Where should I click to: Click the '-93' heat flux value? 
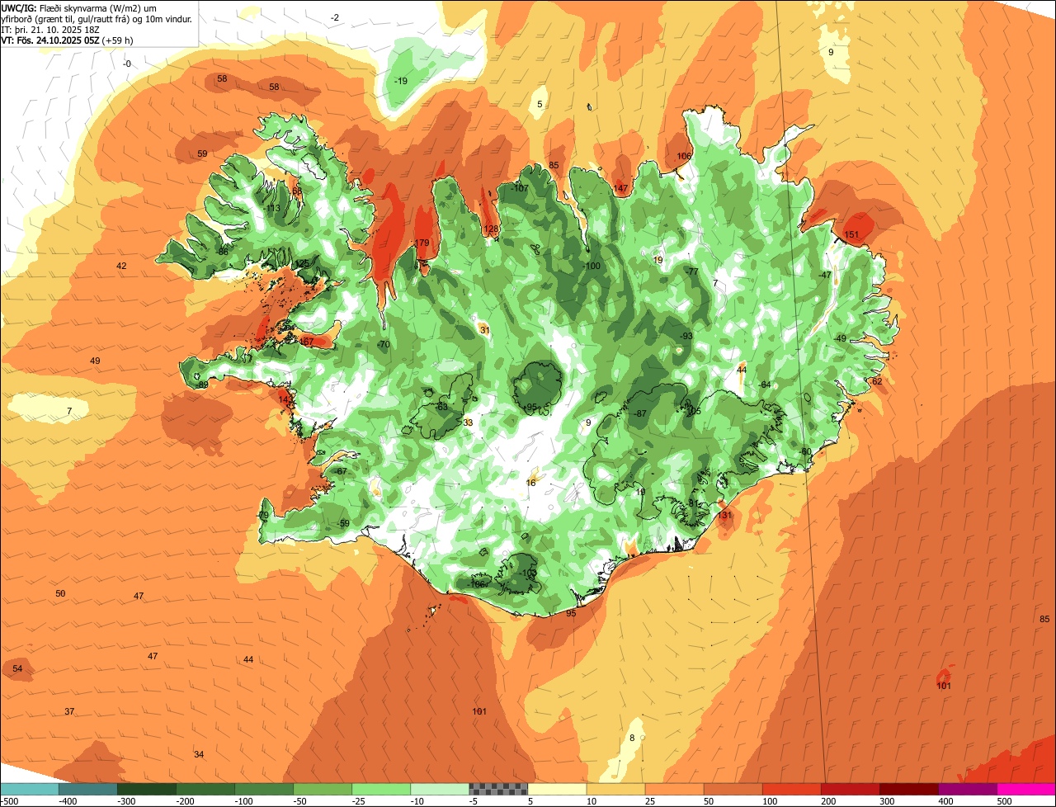[686, 337]
